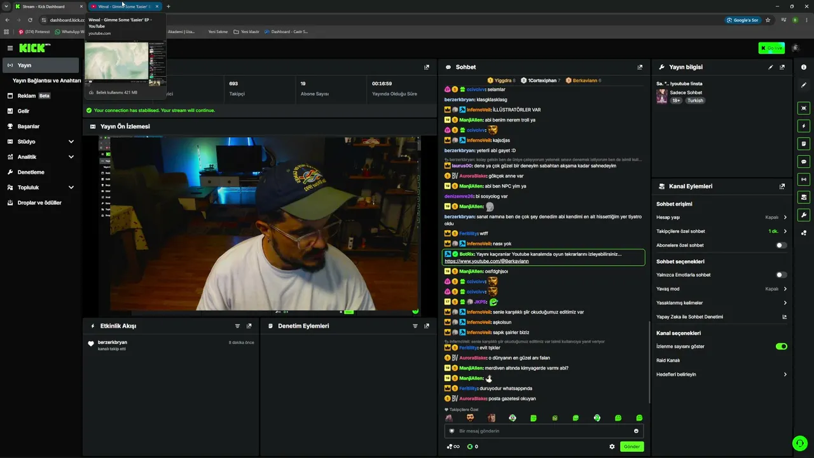Click the info icon in the right sidebar
The height and width of the screenshot is (458, 814).
click(x=804, y=67)
